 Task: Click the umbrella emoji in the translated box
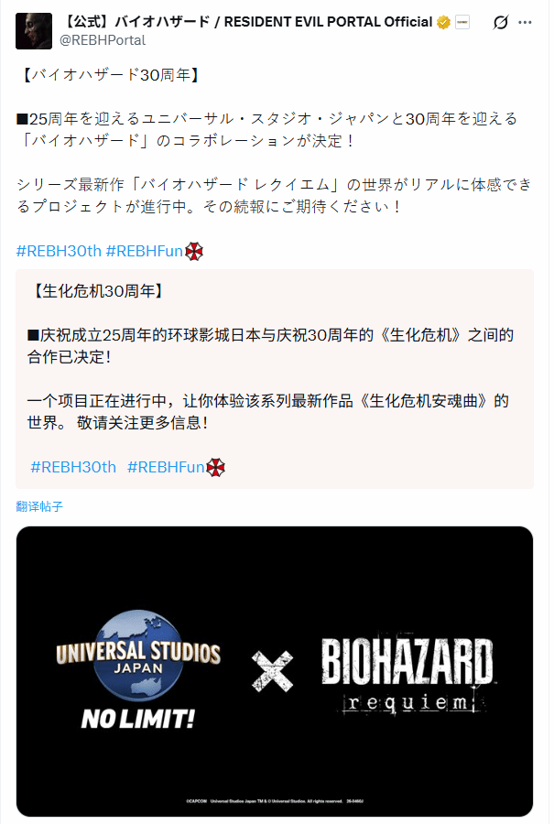[215, 467]
